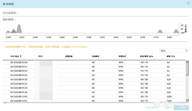
Task: Click the signal value -90 / -96
Action: [144, 62]
